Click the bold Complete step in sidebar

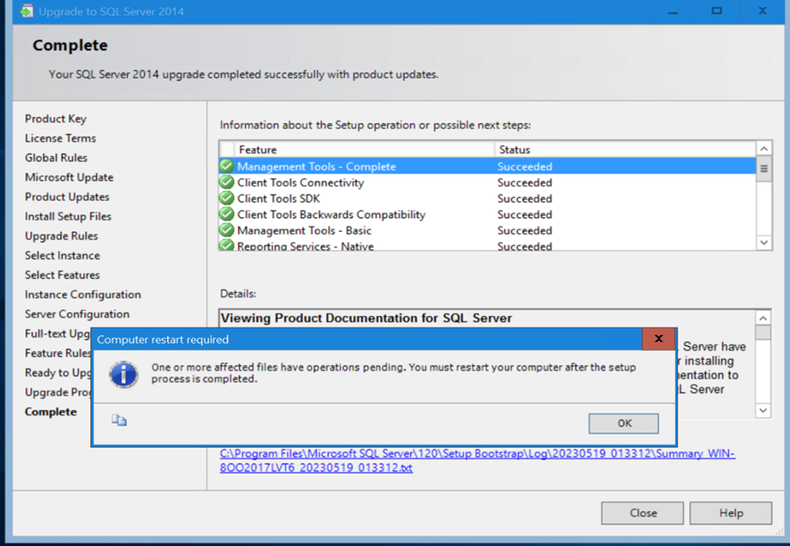pos(51,412)
